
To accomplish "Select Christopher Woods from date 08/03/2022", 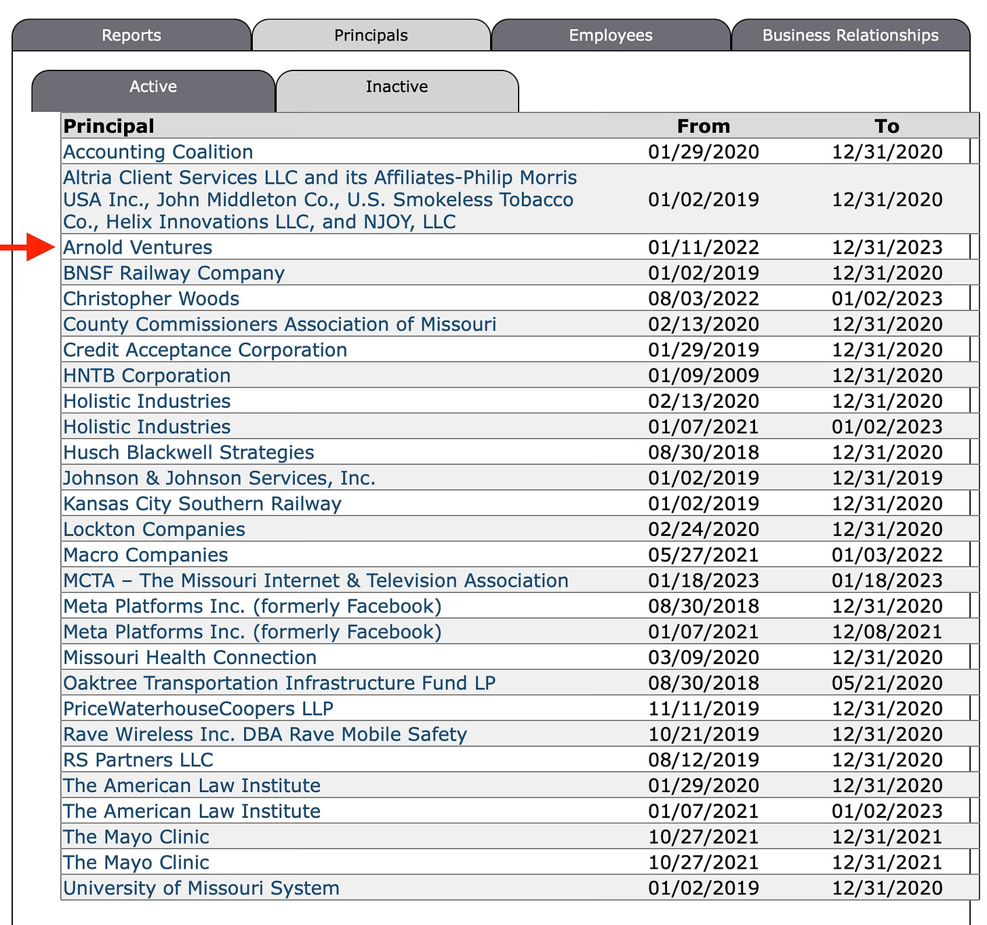I will click(x=704, y=299).
